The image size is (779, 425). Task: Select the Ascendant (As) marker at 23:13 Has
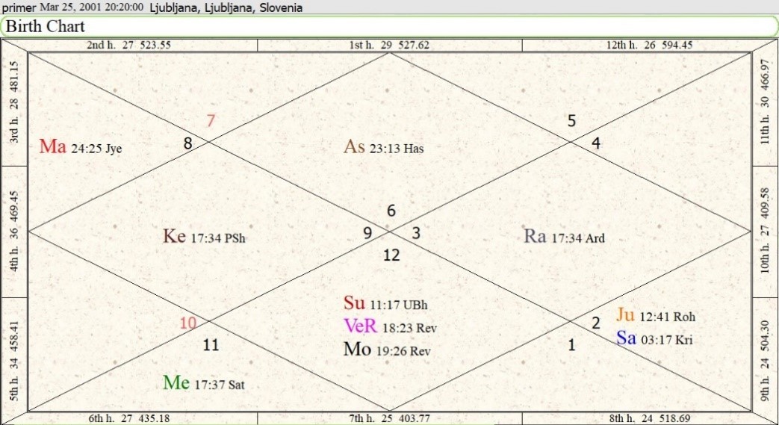pyautogui.click(x=354, y=147)
